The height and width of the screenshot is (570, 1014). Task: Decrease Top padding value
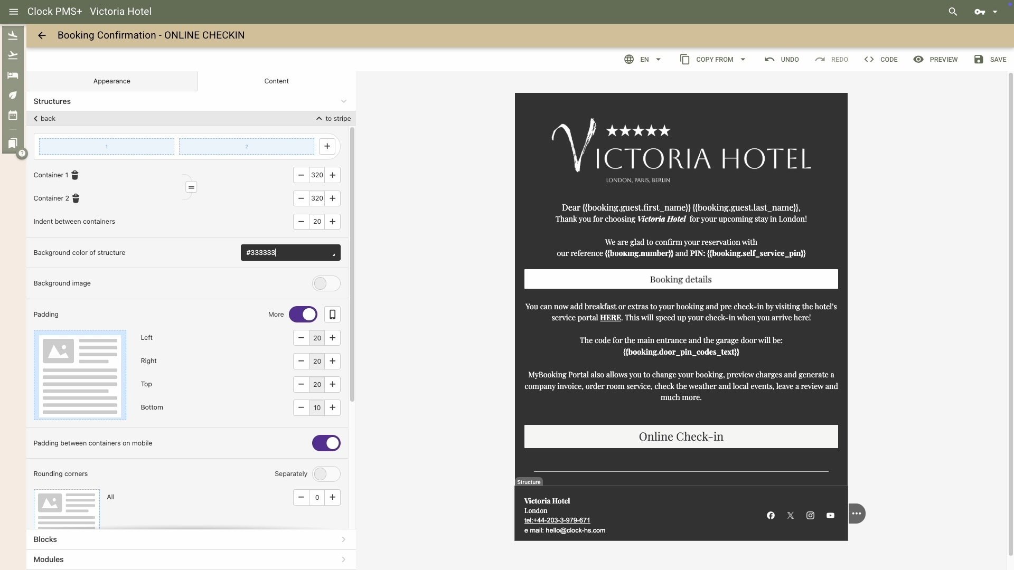click(301, 384)
